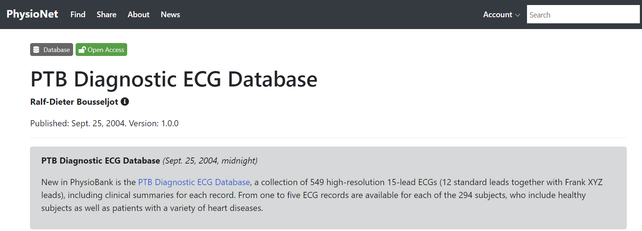This screenshot has height=231, width=642.
Task: Click the Open Access badge
Action: coord(101,49)
